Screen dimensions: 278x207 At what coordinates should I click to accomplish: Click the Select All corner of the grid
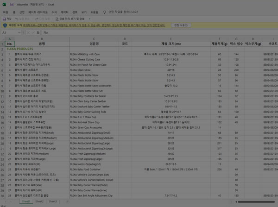click(x=2, y=39)
